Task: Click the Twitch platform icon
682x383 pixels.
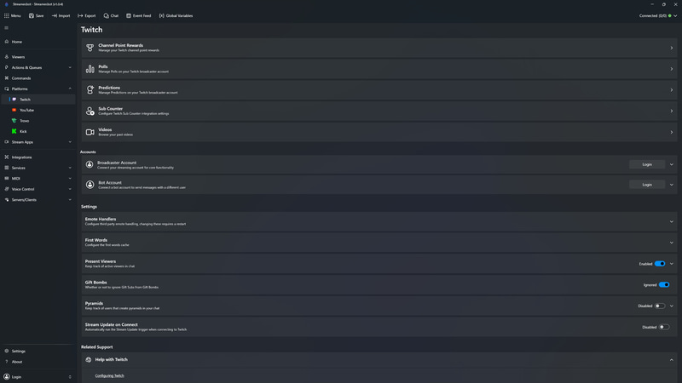Action: (x=14, y=100)
